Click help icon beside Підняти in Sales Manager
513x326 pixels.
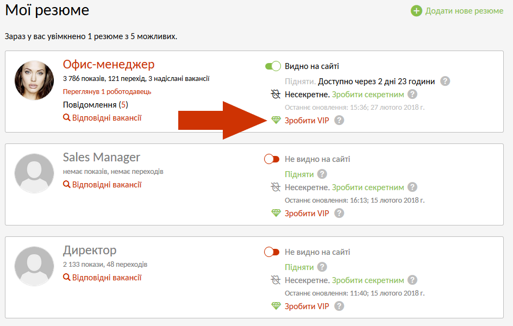click(x=322, y=174)
